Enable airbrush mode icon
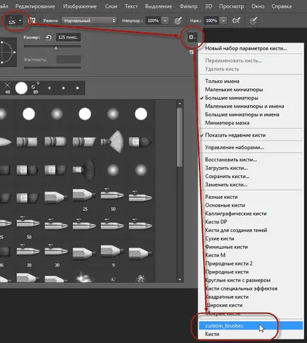This screenshot has width=307, height=343. pyautogui.click(x=236, y=21)
